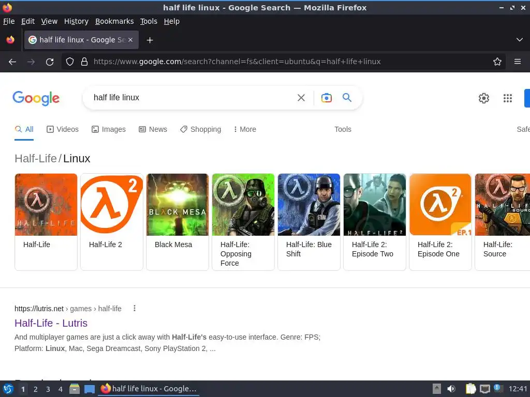Switch to workspace 3
This screenshot has width=530, height=397.
(x=48, y=389)
